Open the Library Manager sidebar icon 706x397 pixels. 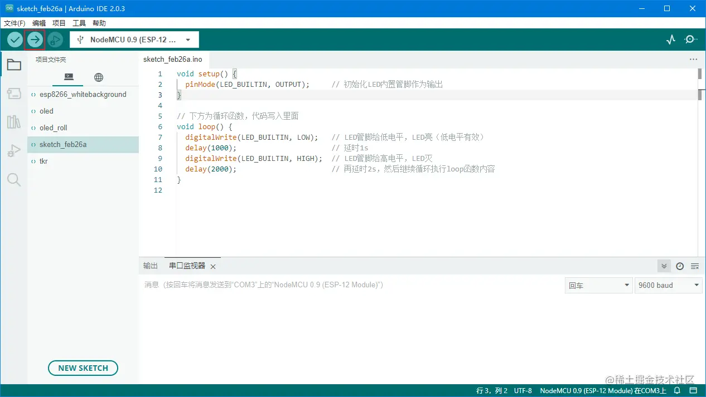click(x=14, y=122)
